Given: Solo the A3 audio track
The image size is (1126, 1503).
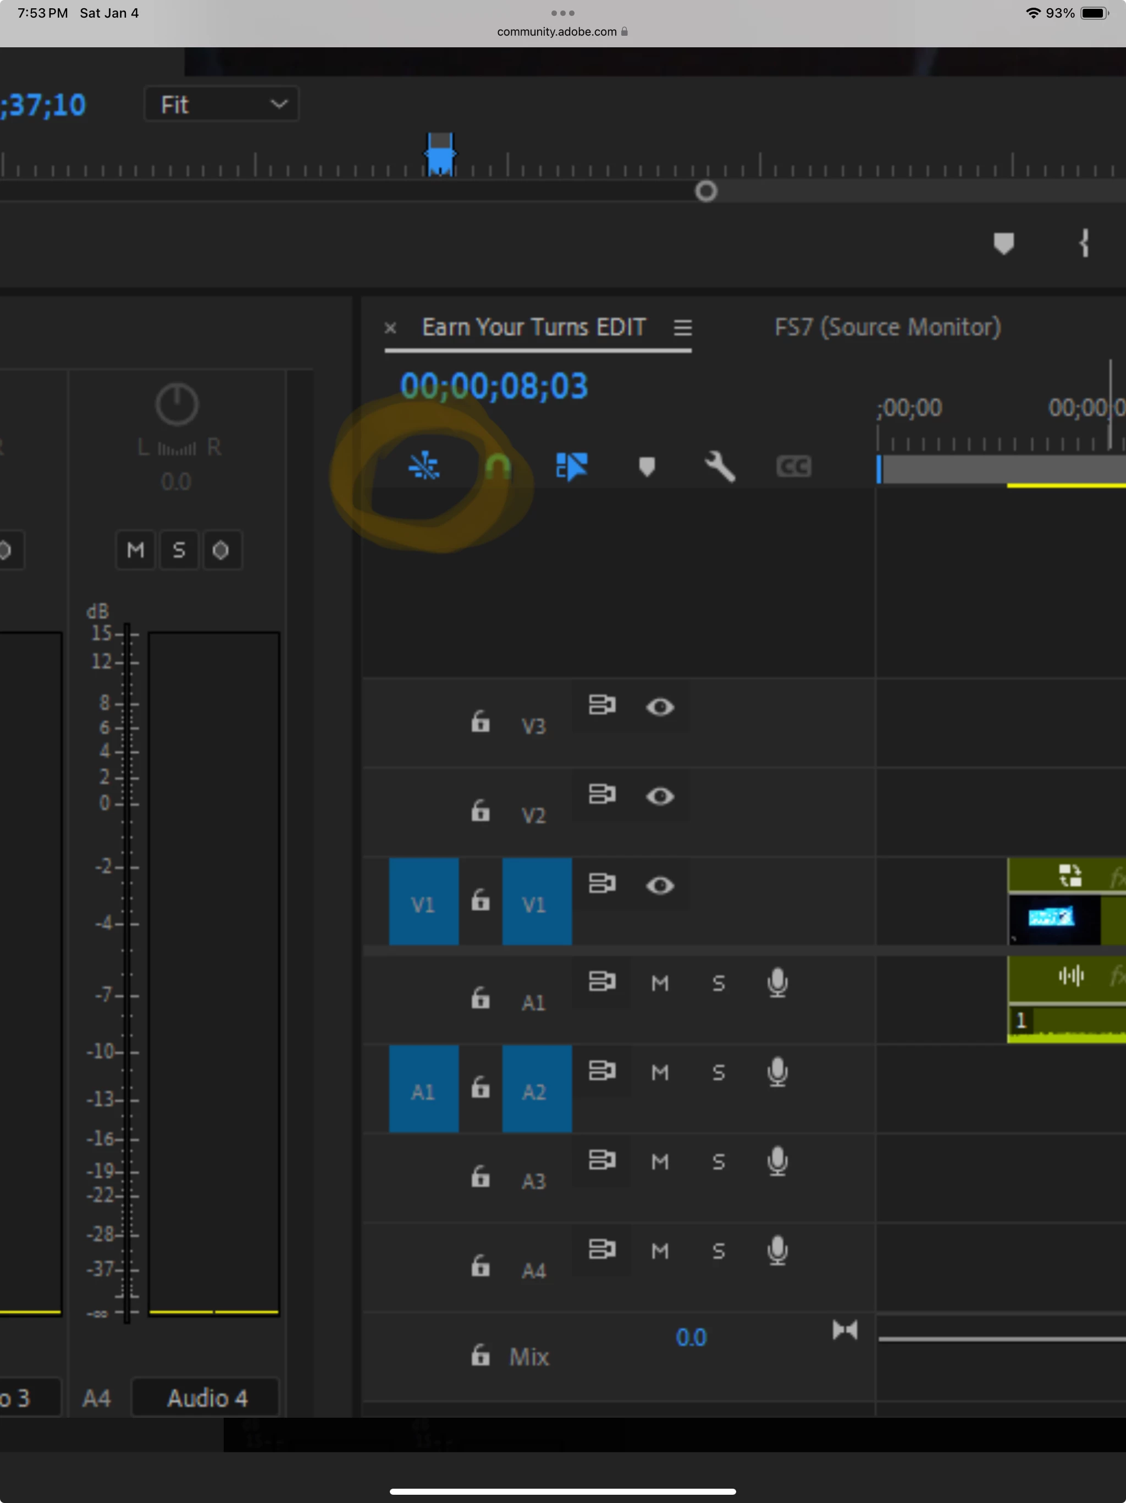Looking at the screenshot, I should 719,1162.
